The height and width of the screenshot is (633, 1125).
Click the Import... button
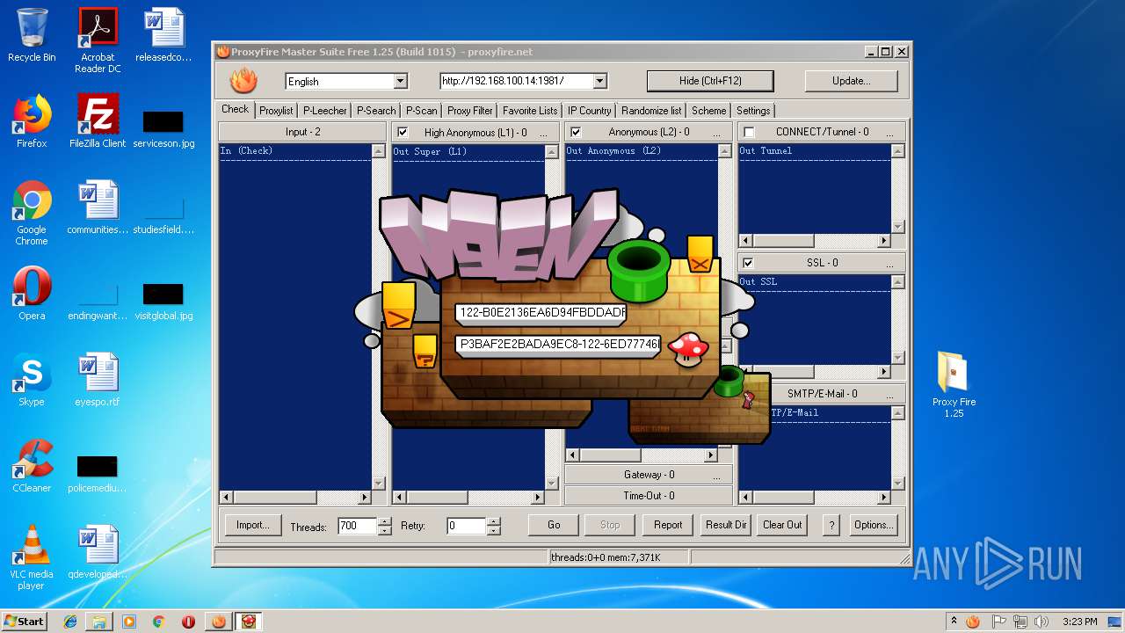252,525
